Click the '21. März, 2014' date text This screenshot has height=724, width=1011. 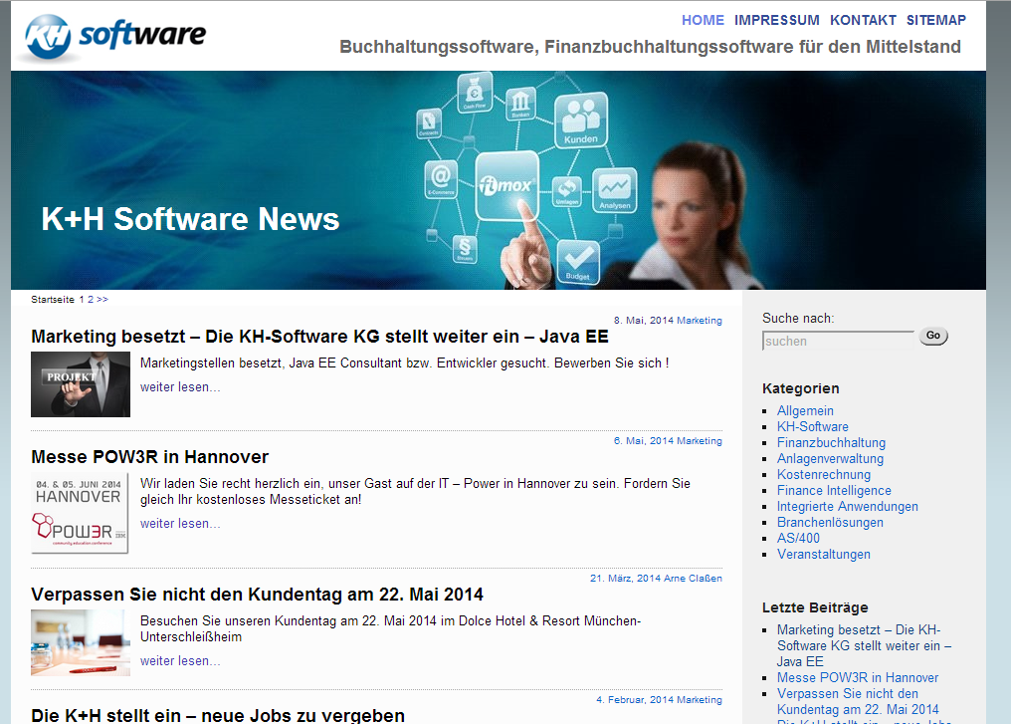(625, 579)
